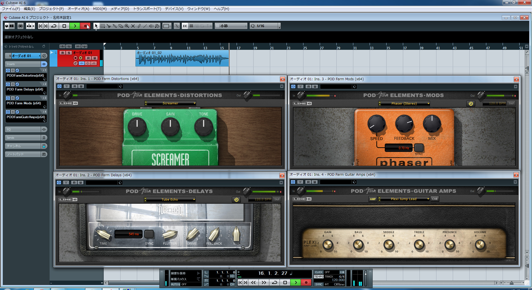This screenshot has width=532, height=290.
Task: Click the SPEED knob on phaser pedal
Action: pyautogui.click(x=376, y=124)
